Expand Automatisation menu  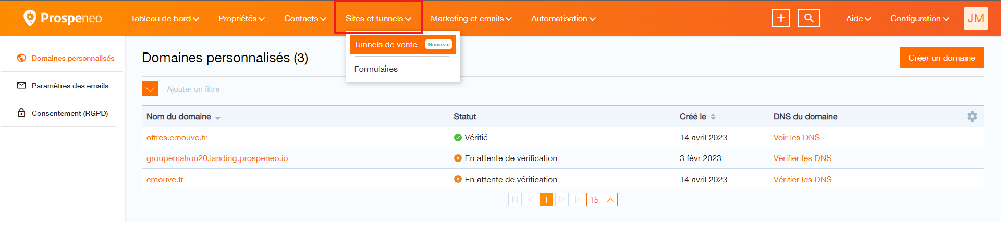[x=564, y=19]
